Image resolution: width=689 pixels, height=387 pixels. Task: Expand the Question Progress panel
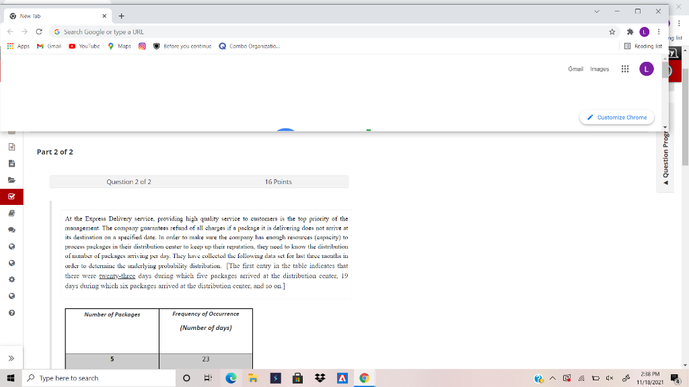click(665, 156)
